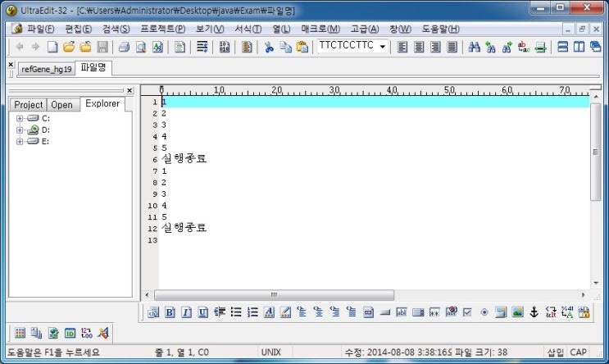Toggle column mode icon
Screen dimensions: 609x364
247,47
